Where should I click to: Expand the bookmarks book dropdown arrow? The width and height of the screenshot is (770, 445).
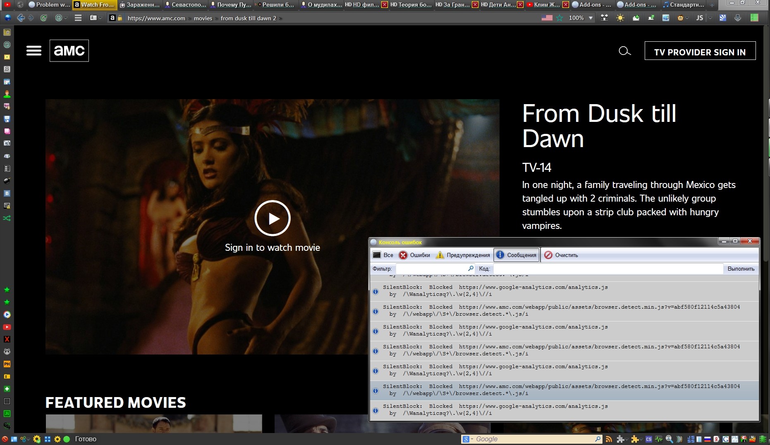click(x=100, y=18)
